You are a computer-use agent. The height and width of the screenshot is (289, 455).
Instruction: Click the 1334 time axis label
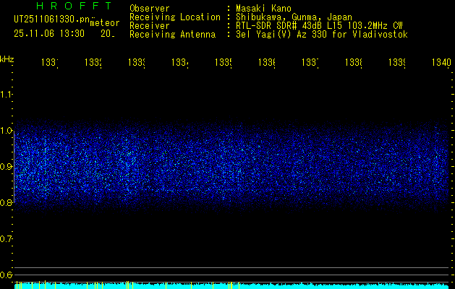(x=180, y=62)
